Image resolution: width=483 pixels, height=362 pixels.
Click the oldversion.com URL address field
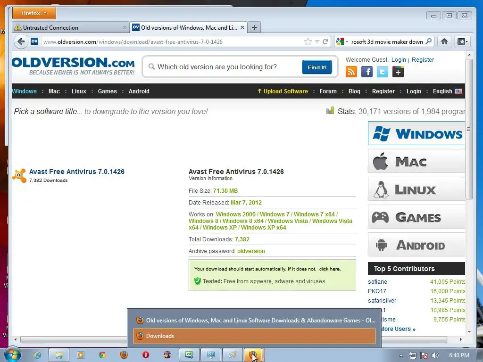172,41
